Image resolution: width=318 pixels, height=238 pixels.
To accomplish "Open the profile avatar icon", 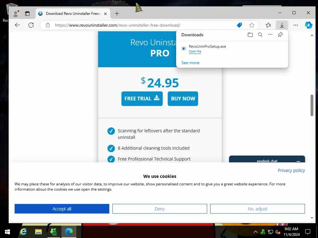I will point(16,14).
